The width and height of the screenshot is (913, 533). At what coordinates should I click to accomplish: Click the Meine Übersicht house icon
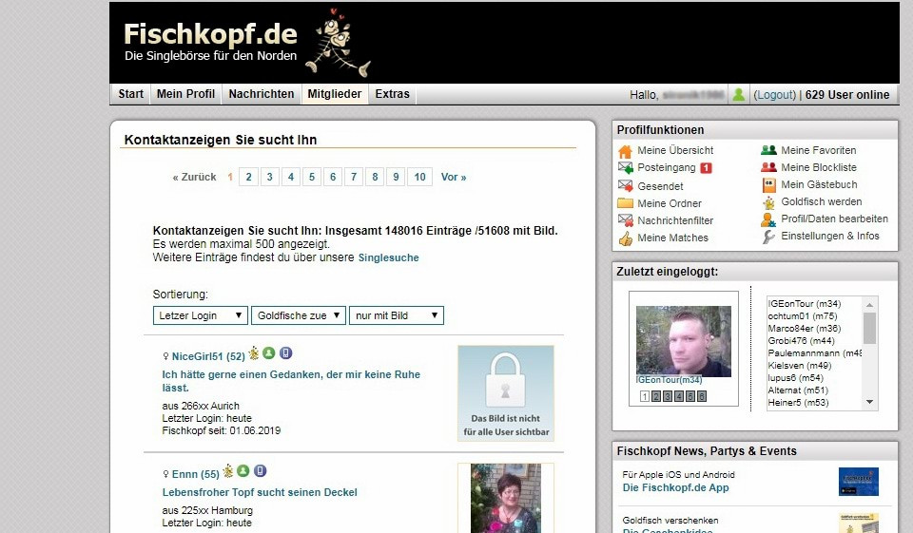[625, 151]
